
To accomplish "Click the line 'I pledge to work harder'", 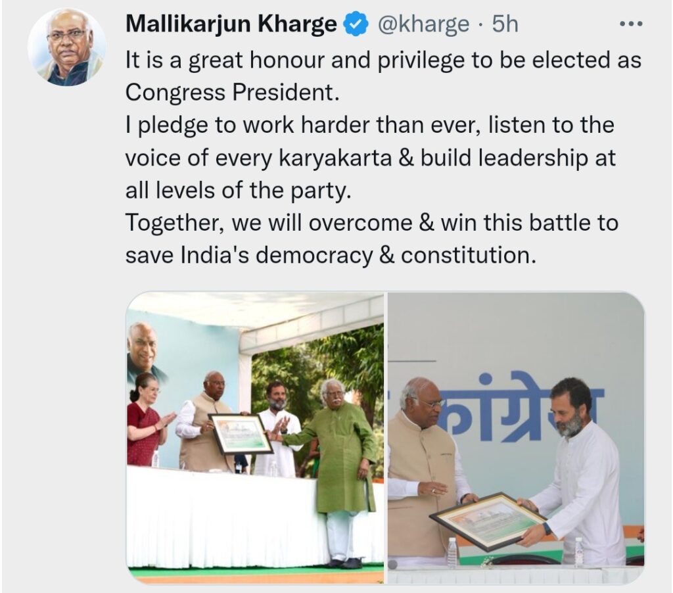I will 369,125.
